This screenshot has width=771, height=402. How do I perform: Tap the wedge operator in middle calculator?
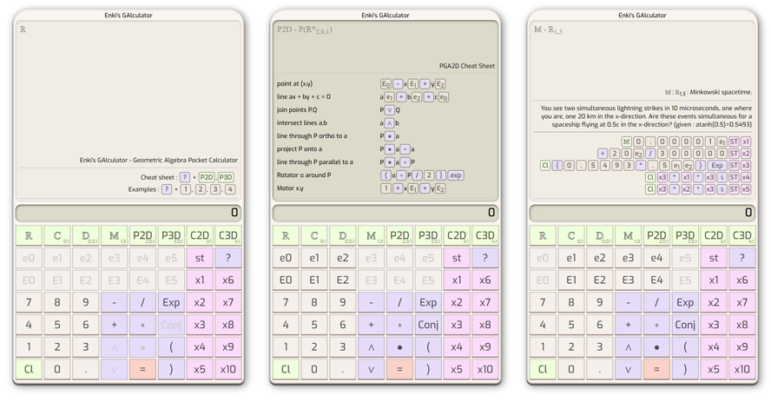372,347
